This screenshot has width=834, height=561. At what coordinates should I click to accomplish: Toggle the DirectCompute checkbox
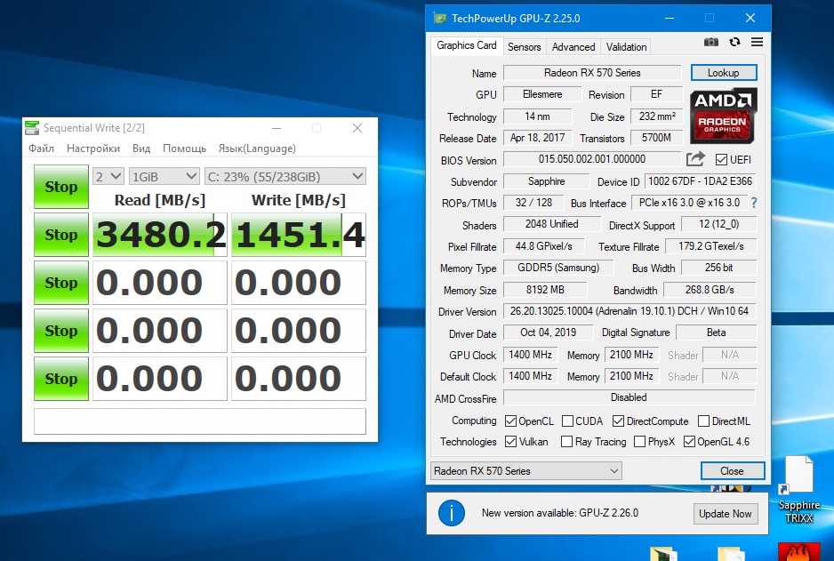(618, 421)
